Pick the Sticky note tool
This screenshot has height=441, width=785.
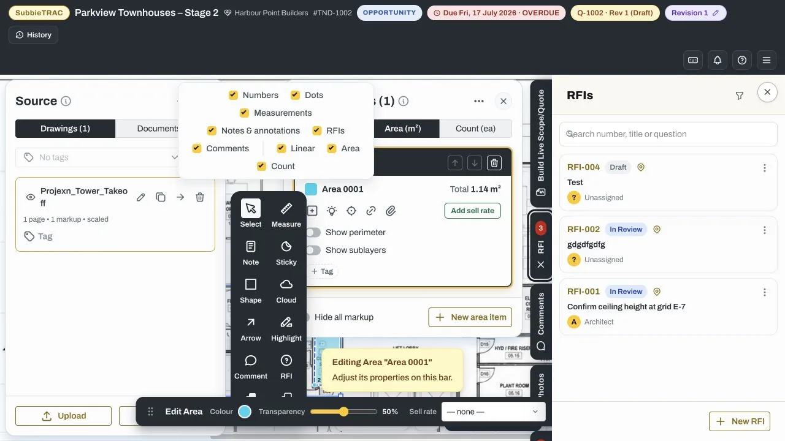tap(286, 251)
